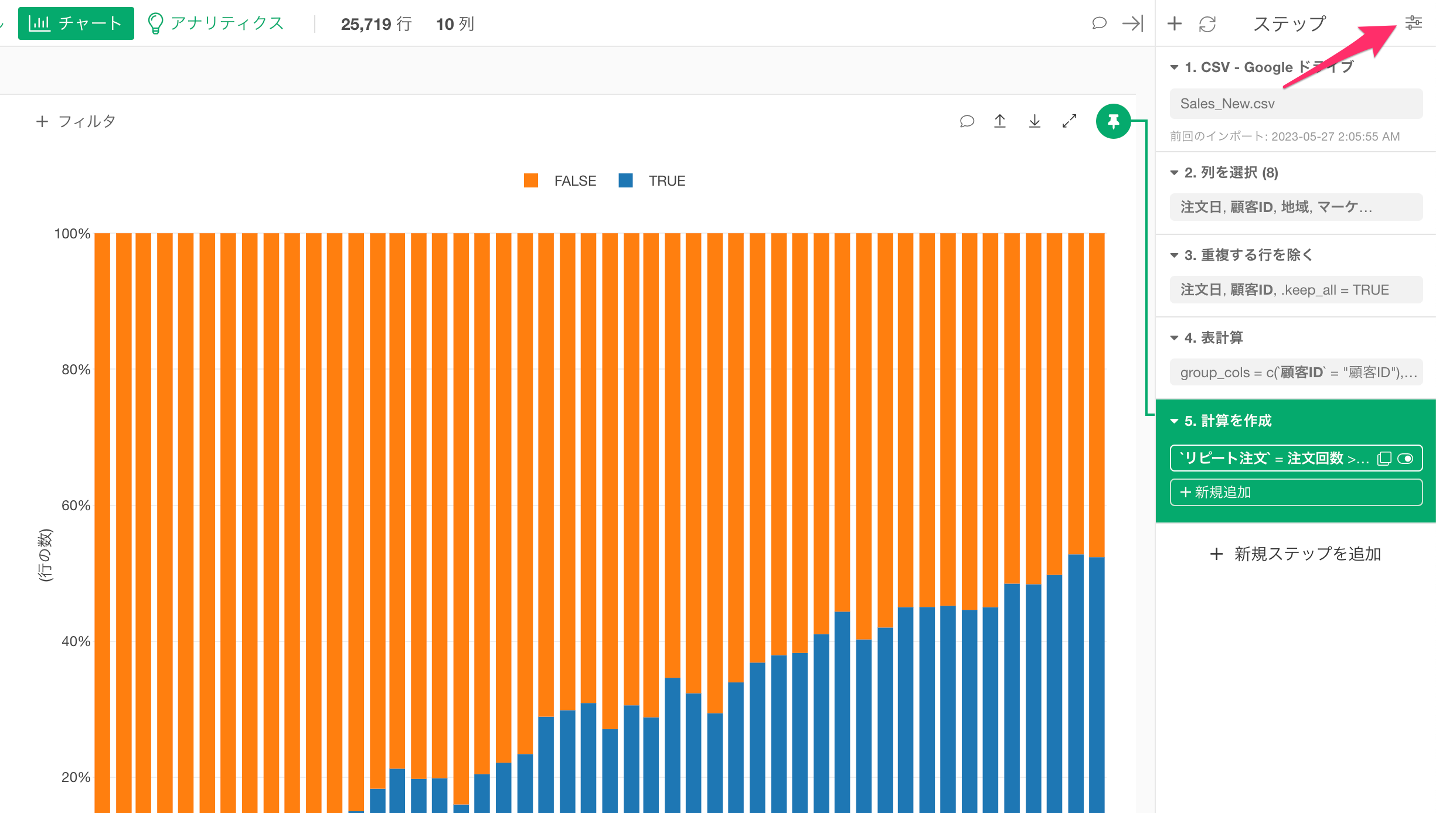
Task: Open the chart comment bubble icon
Action: [967, 121]
